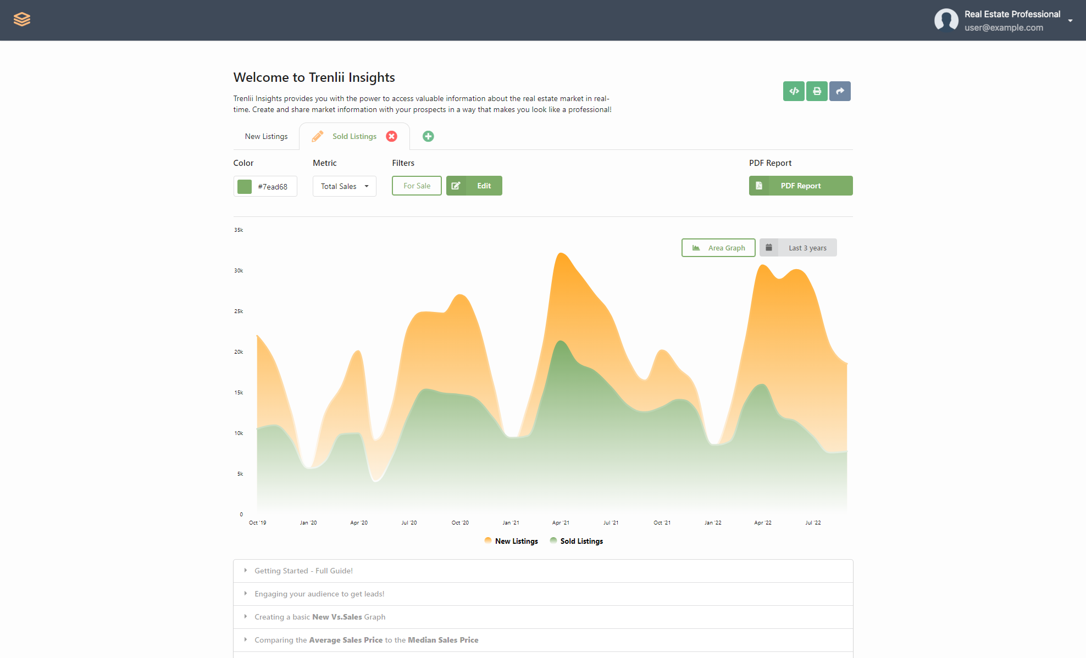The image size is (1086, 658).
Task: Click the Real Estate Professional name
Action: pos(1012,14)
